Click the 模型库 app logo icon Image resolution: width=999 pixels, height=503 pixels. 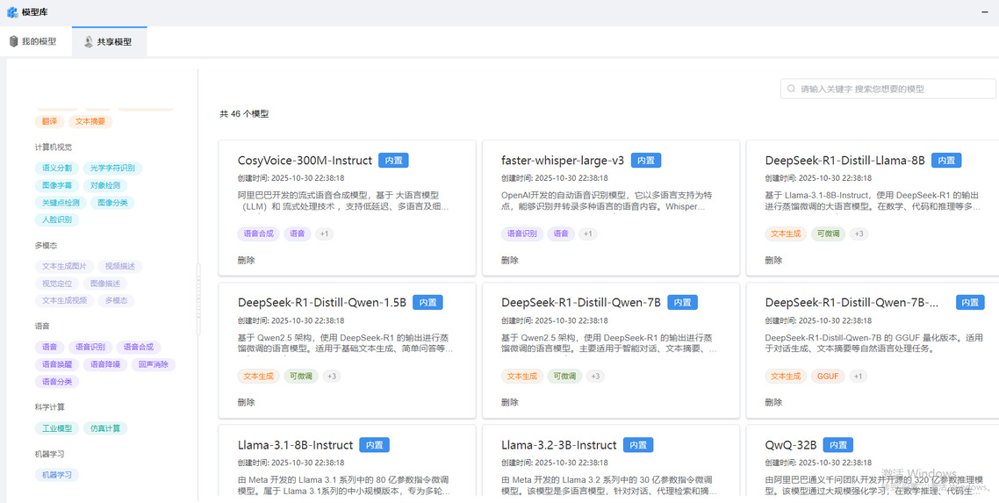[12, 12]
